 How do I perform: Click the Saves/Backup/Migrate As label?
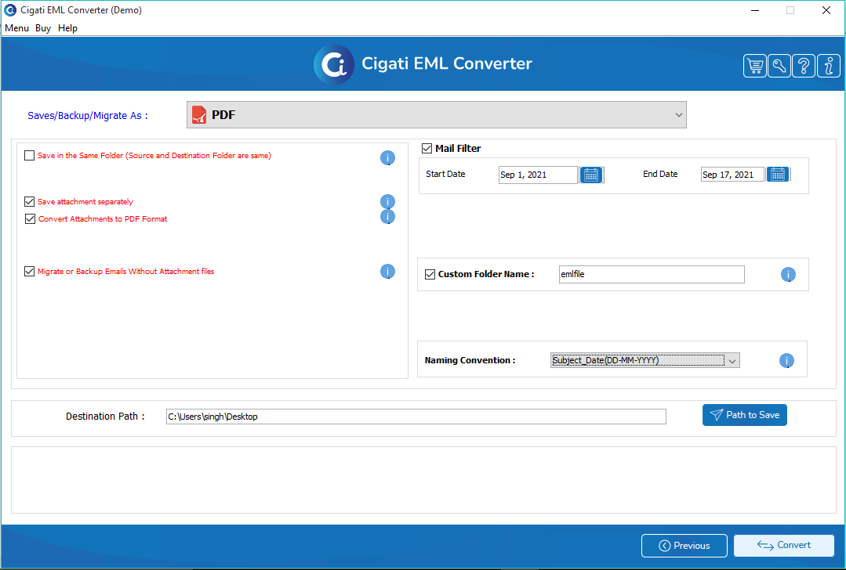tap(87, 116)
